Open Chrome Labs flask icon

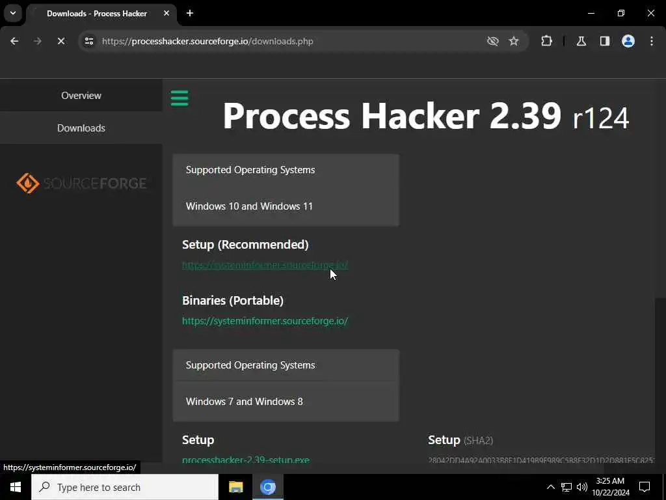[x=581, y=41]
